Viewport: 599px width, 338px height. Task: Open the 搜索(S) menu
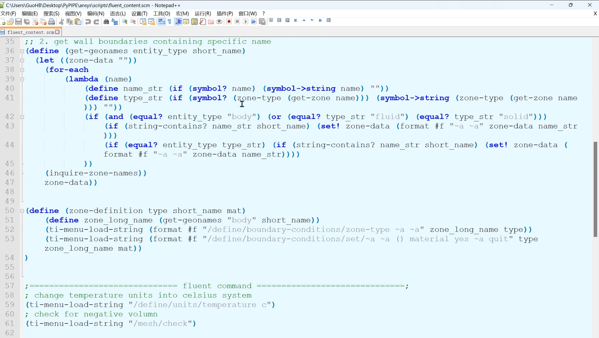pos(51,13)
